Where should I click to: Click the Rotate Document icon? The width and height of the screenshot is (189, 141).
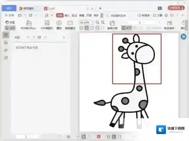(x=112, y=23)
